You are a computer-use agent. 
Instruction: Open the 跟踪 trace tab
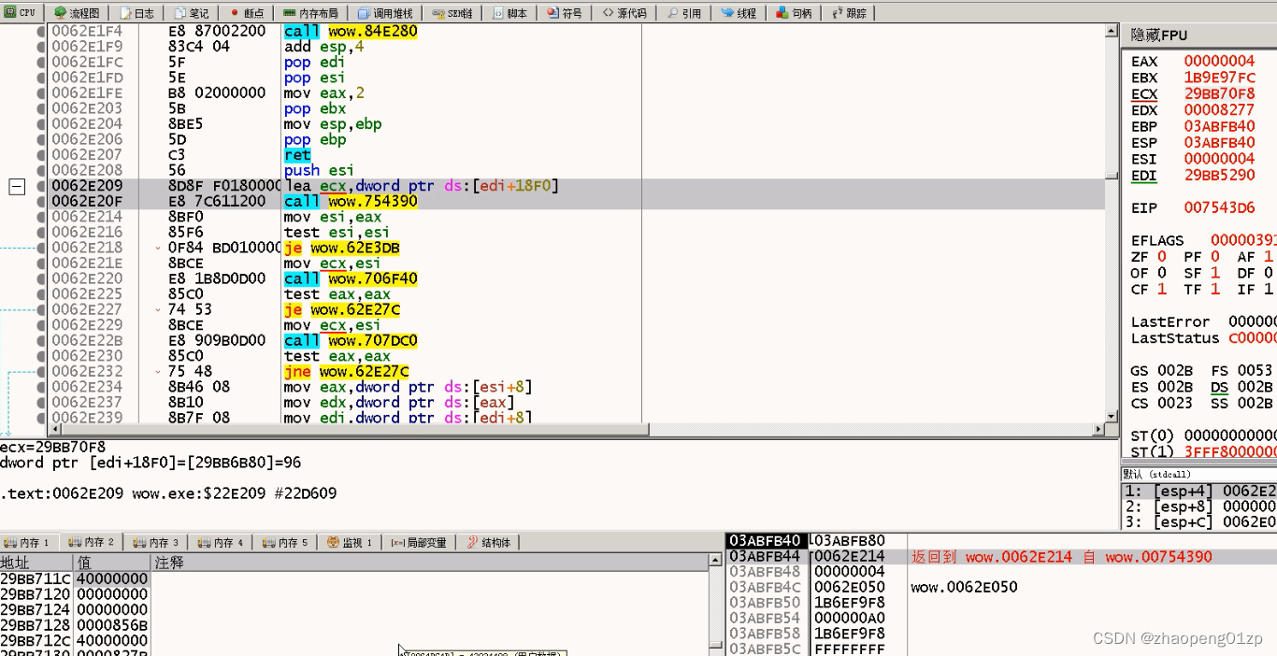848,13
